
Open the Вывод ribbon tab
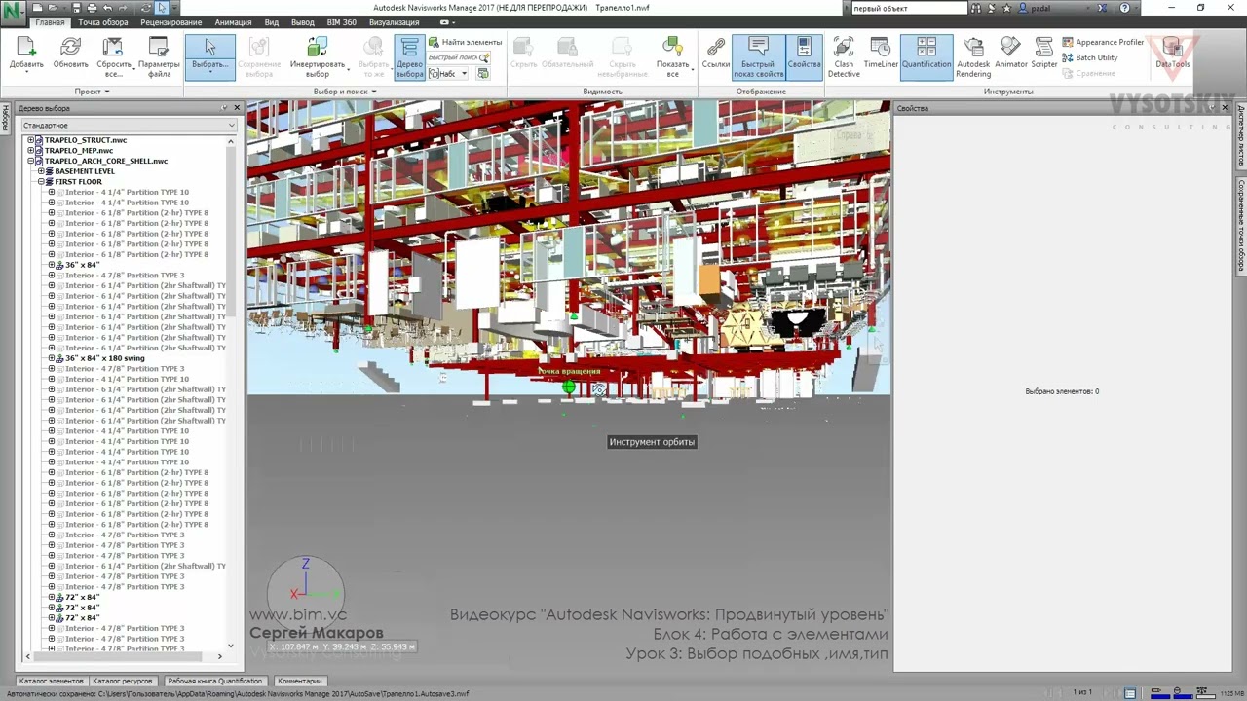tap(303, 22)
